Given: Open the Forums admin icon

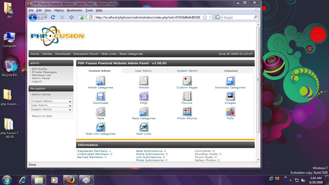Looking at the screenshot, I should tap(187, 96).
